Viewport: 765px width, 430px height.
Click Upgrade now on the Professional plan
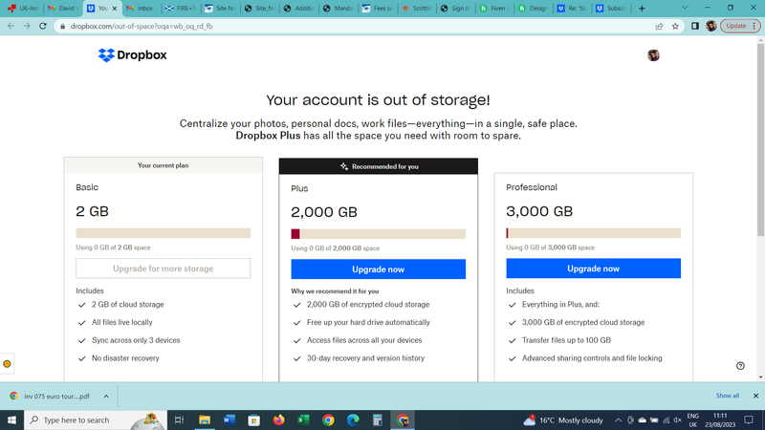pyautogui.click(x=593, y=269)
